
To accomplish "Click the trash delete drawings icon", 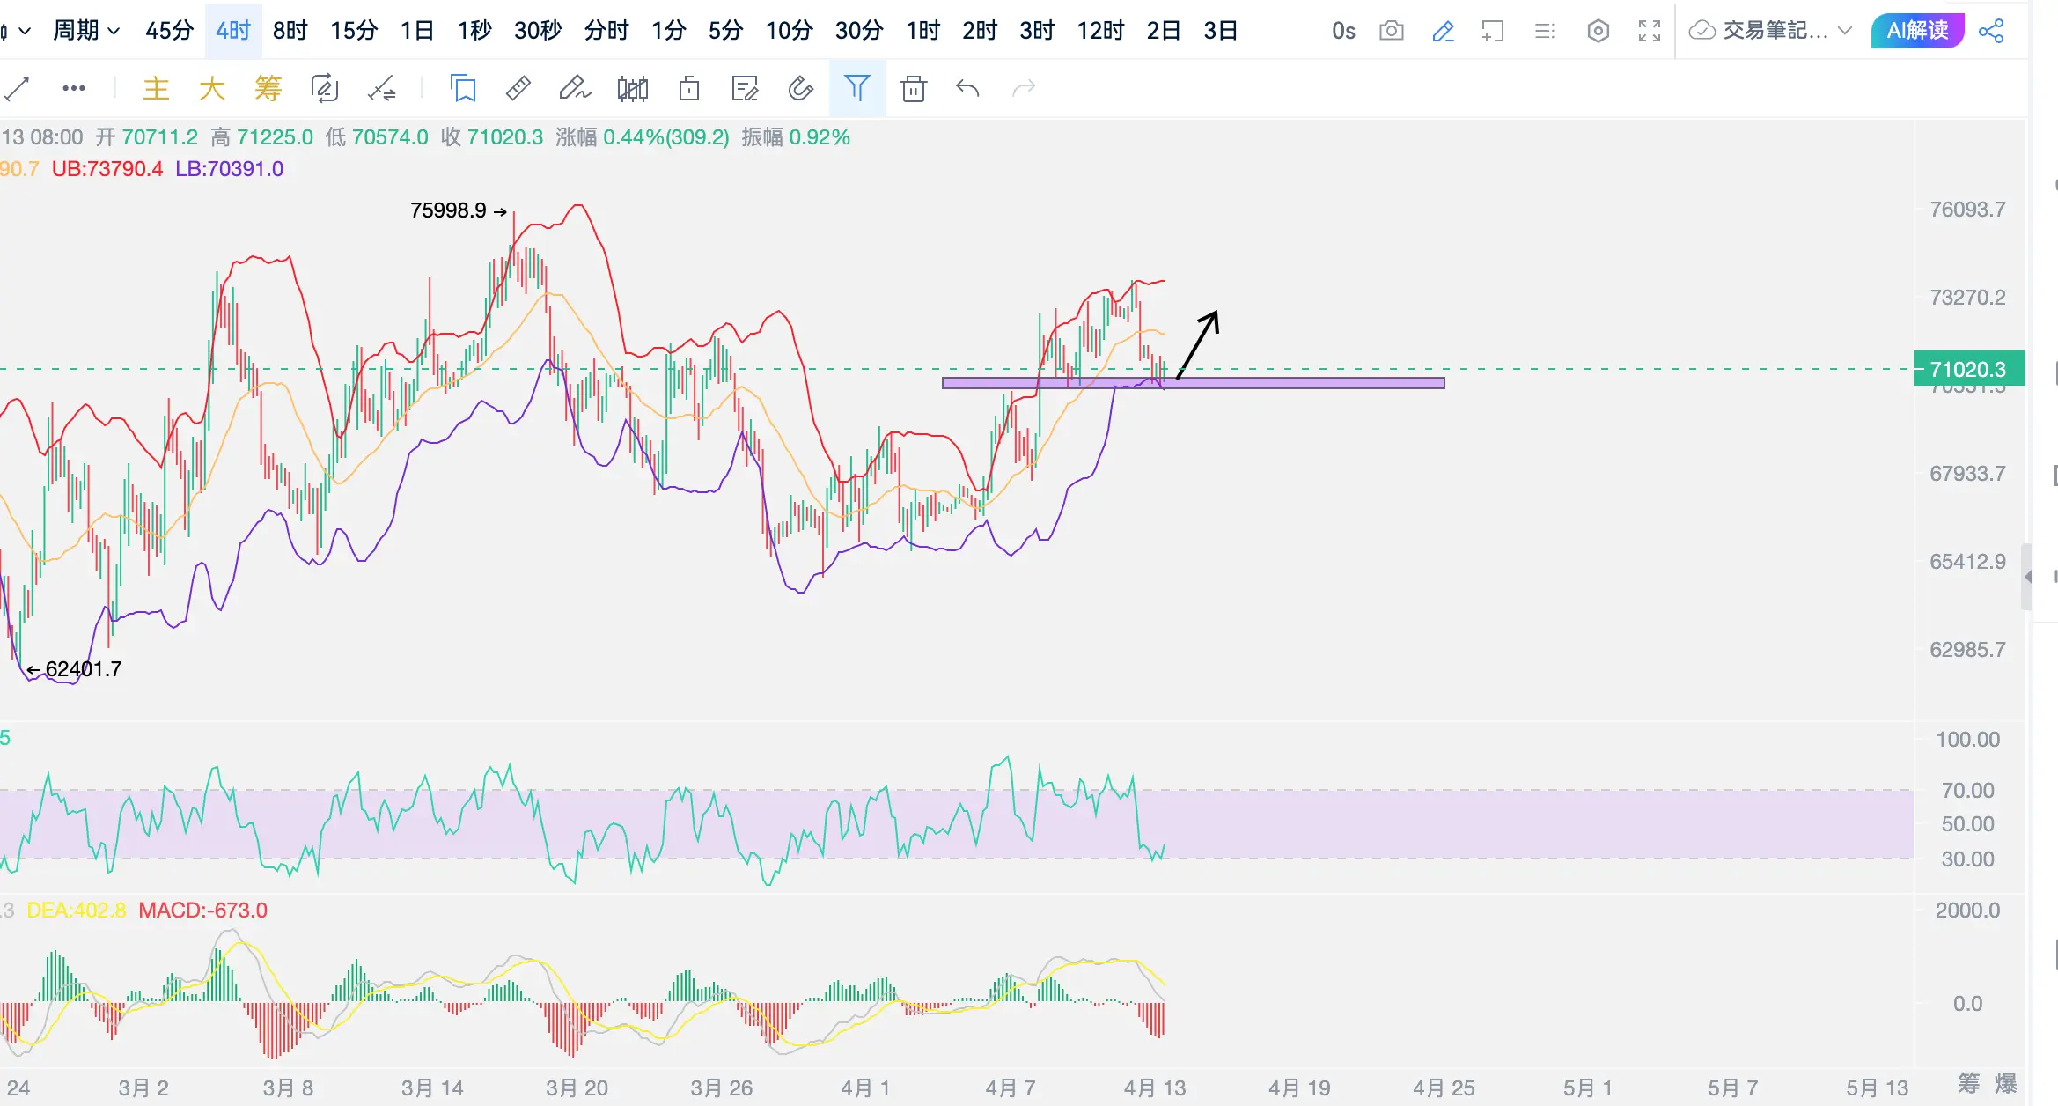I will point(914,88).
